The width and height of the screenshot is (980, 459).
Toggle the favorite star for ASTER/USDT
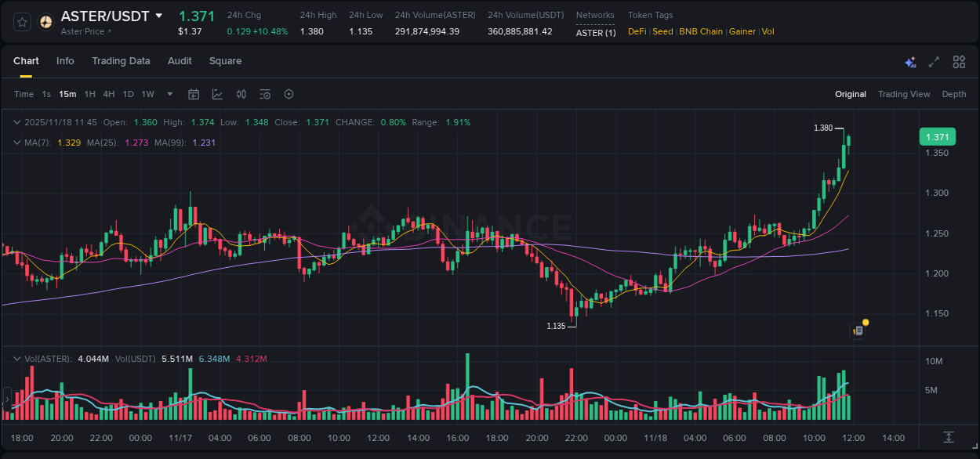pyautogui.click(x=21, y=22)
